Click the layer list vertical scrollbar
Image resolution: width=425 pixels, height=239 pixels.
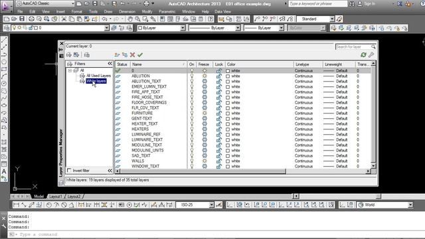[x=373, y=115]
